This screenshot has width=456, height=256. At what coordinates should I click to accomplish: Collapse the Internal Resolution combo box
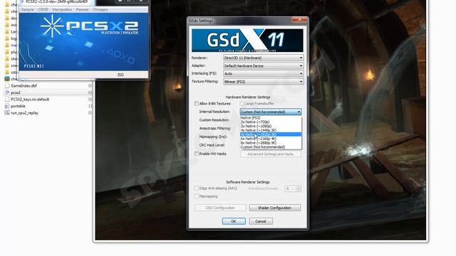[271, 112]
